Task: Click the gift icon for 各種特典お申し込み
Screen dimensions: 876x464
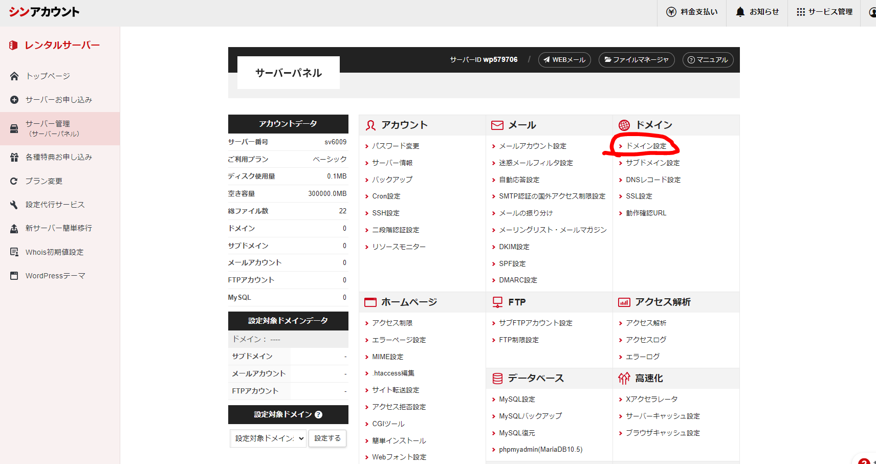Action: [x=14, y=158]
